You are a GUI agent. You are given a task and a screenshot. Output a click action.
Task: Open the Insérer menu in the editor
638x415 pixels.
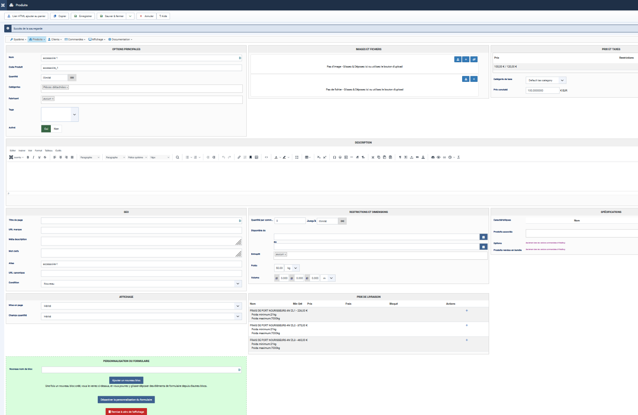pyautogui.click(x=22, y=151)
